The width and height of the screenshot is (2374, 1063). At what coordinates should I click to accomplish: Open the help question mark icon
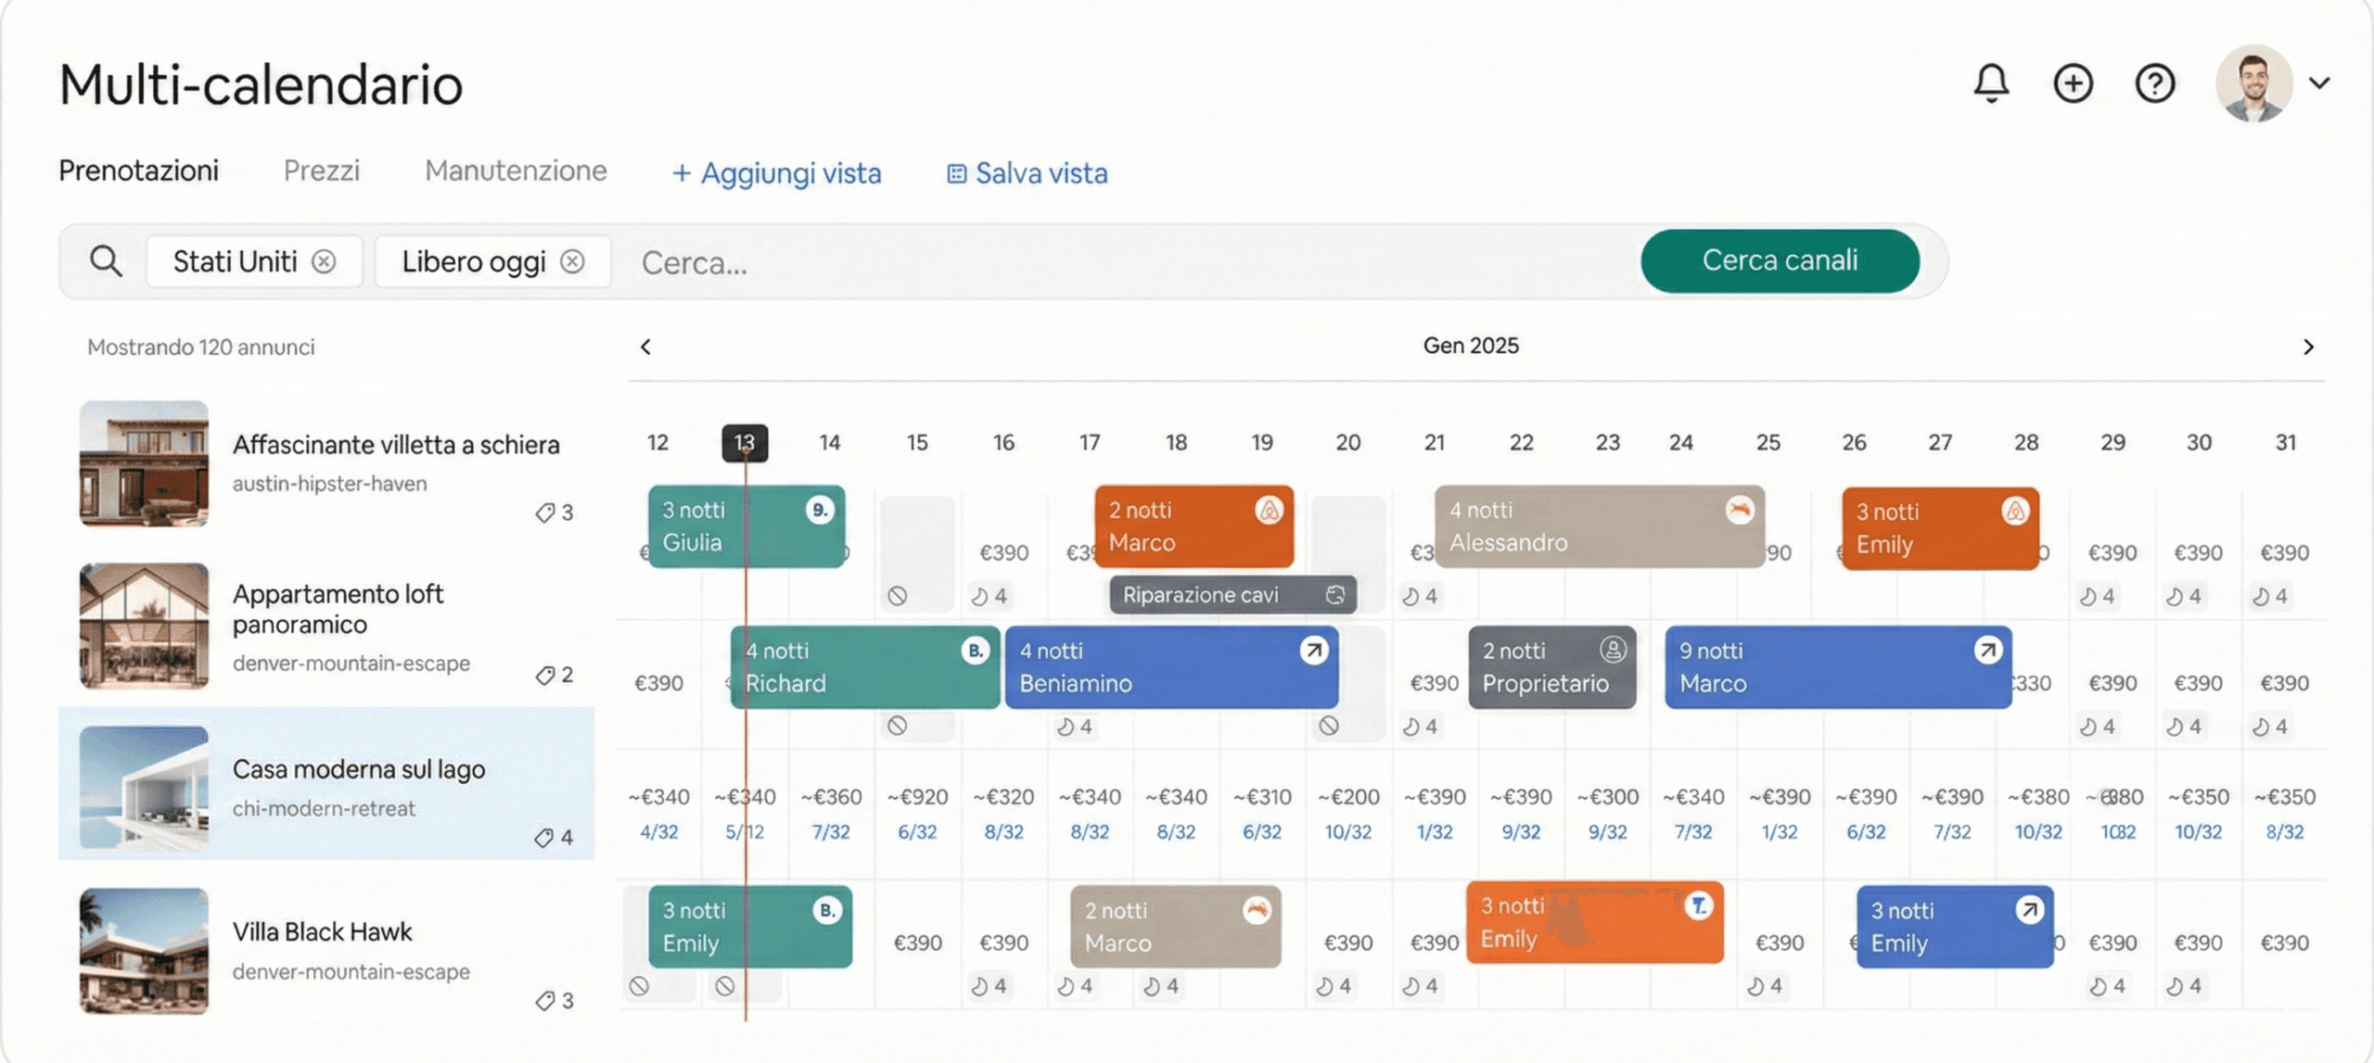click(x=2154, y=83)
